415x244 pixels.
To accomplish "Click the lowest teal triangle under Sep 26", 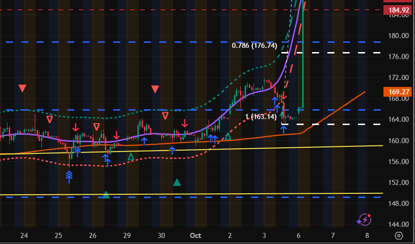I will pyautogui.click(x=106, y=195).
